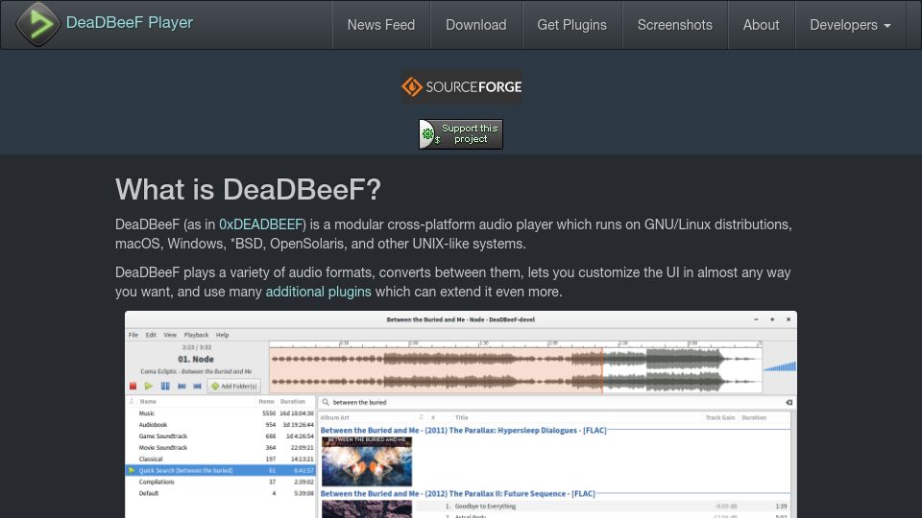Click the magnifier icon in the search box

pos(326,402)
